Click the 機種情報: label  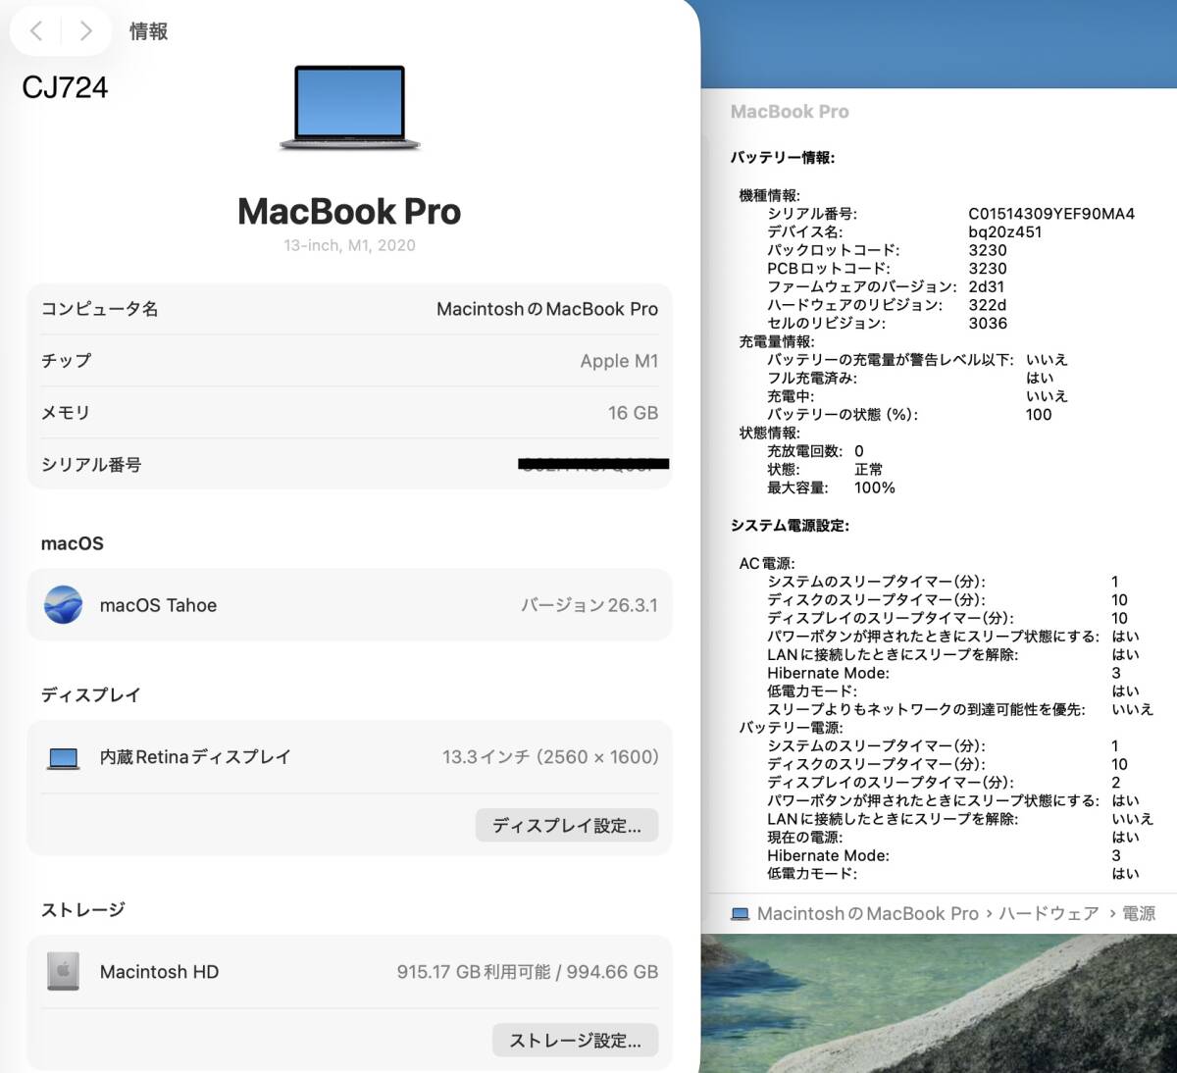click(769, 196)
